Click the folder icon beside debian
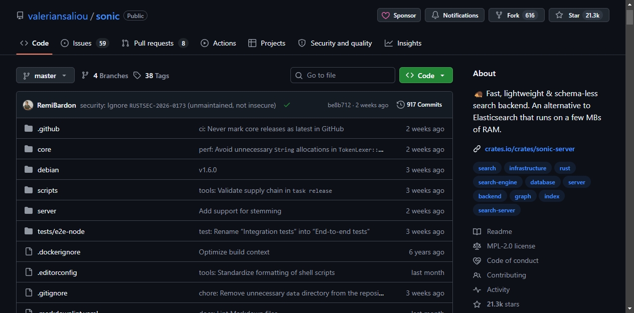634x313 pixels. click(x=29, y=170)
